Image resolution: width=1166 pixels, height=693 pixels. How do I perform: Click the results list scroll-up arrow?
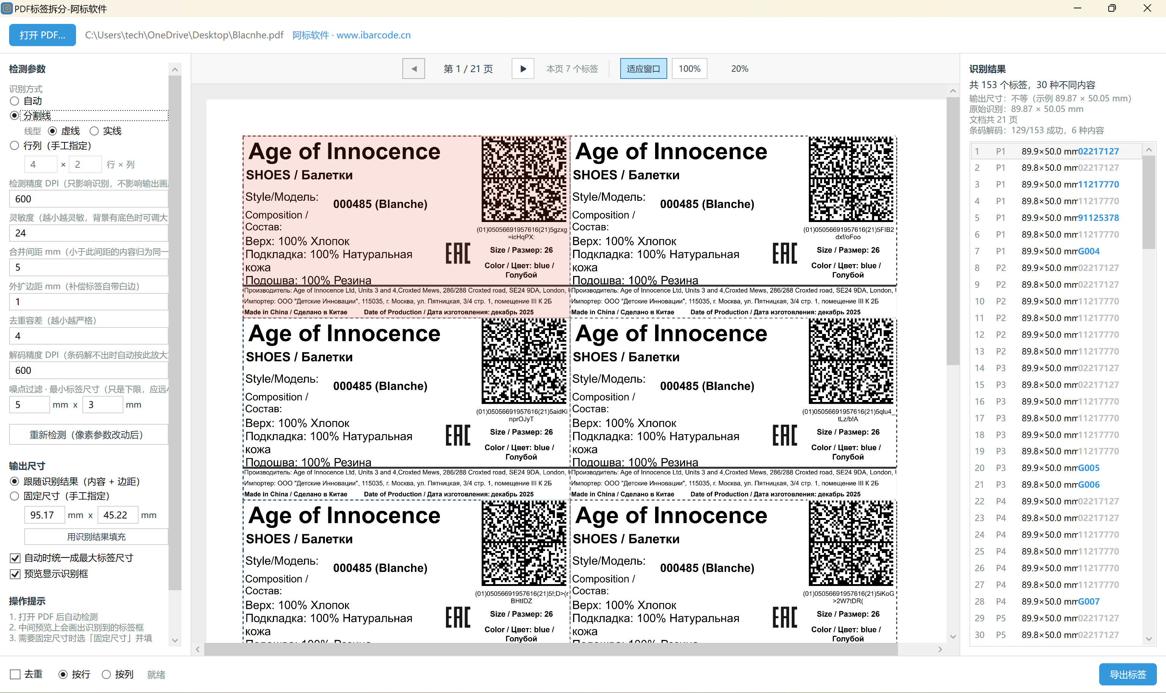[1149, 150]
